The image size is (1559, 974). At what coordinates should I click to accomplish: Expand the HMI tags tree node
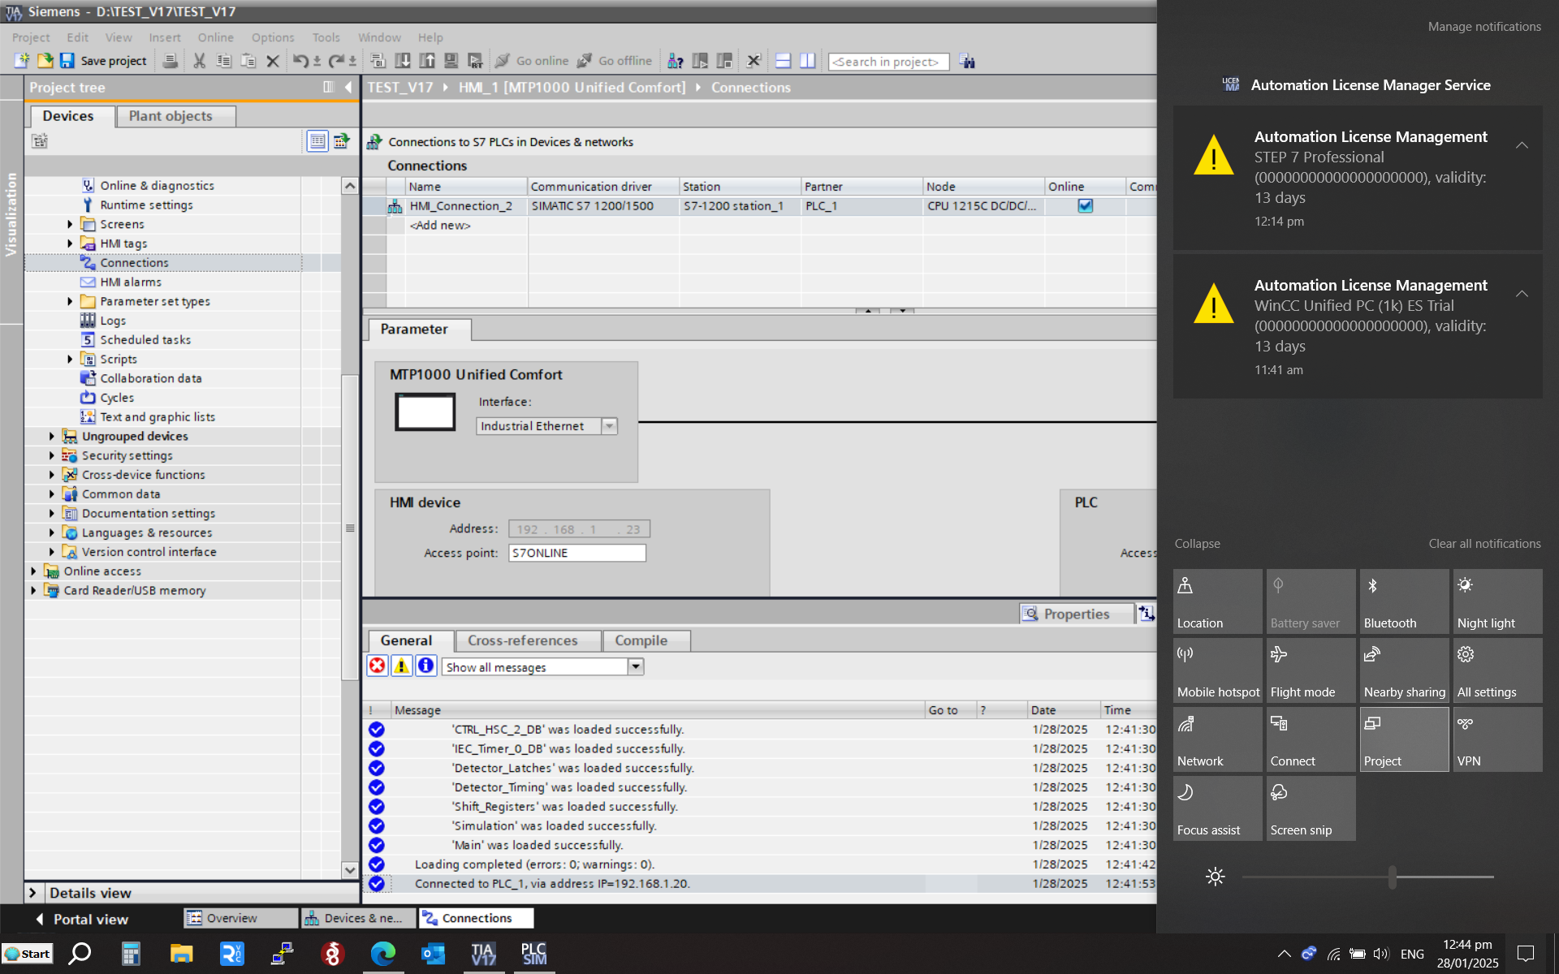[70, 243]
